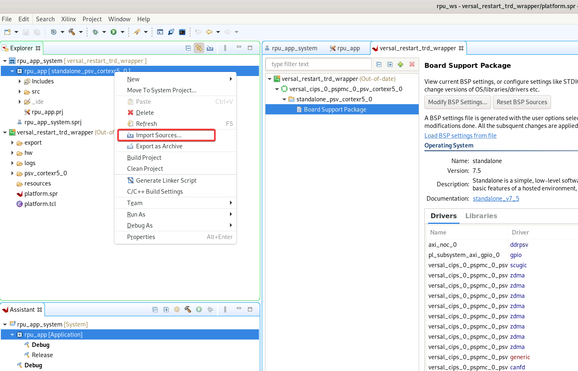Click the green Run icon in main toolbar
Image resolution: width=578 pixels, height=371 pixels.
[x=114, y=32]
